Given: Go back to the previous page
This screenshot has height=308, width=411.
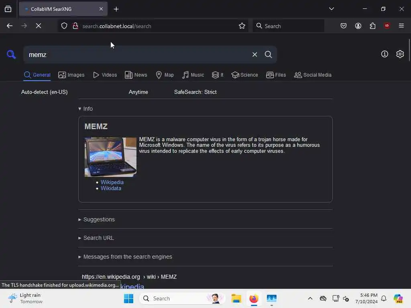Looking at the screenshot, I should click(x=10, y=26).
